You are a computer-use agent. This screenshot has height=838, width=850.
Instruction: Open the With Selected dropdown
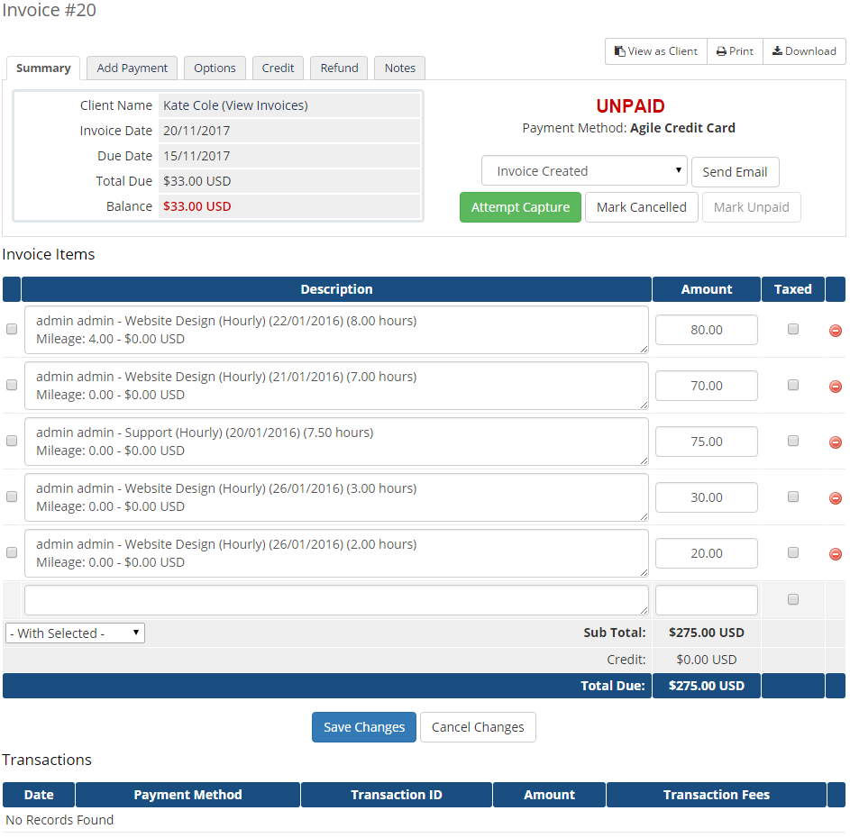coord(75,633)
